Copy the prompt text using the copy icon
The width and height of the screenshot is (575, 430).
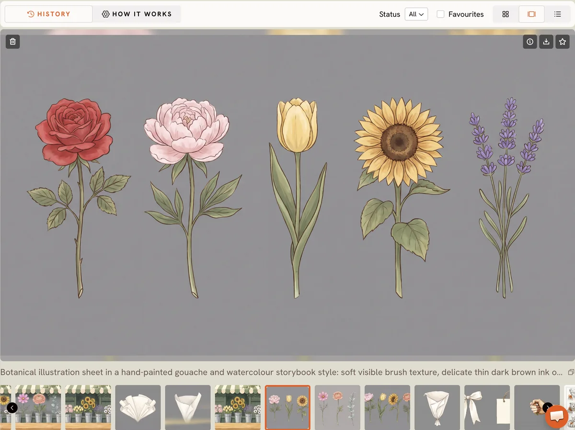571,372
